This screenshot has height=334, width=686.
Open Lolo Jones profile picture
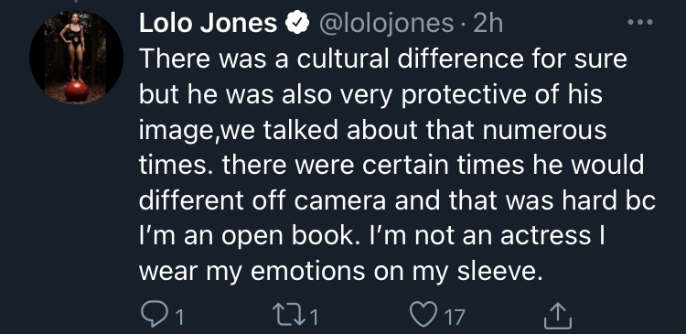(x=76, y=58)
